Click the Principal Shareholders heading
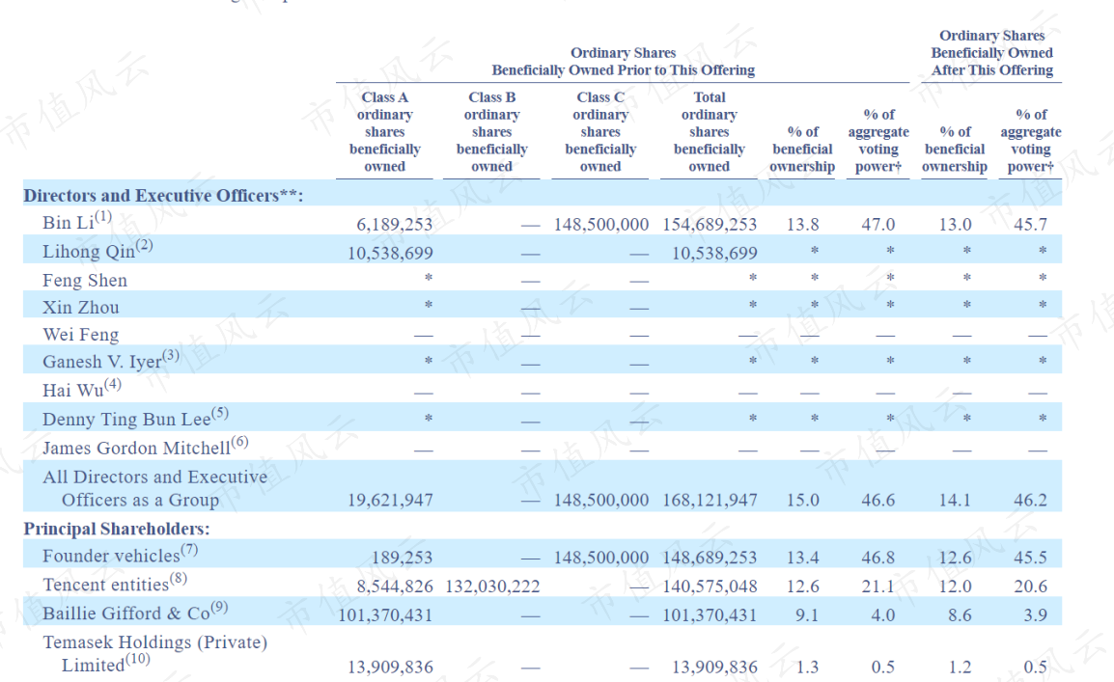 click(117, 529)
